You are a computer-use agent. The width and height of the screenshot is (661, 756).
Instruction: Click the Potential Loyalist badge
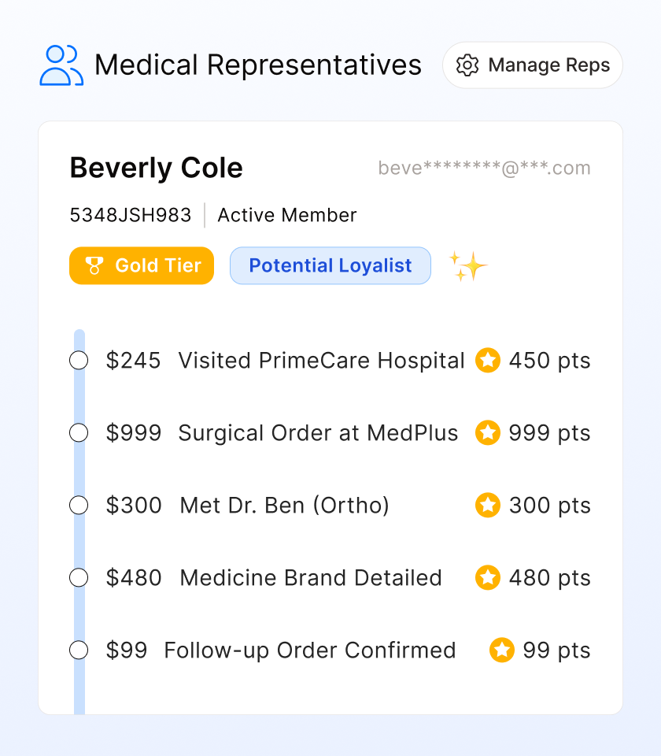(330, 266)
